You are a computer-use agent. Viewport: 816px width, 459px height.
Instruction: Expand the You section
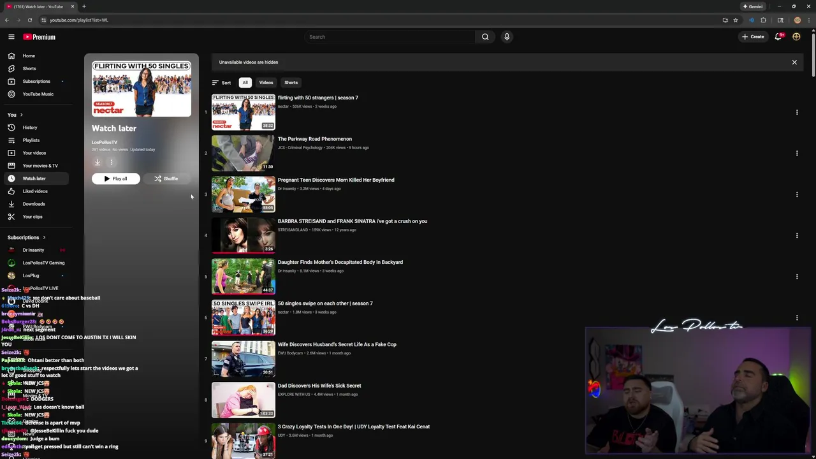point(15,115)
